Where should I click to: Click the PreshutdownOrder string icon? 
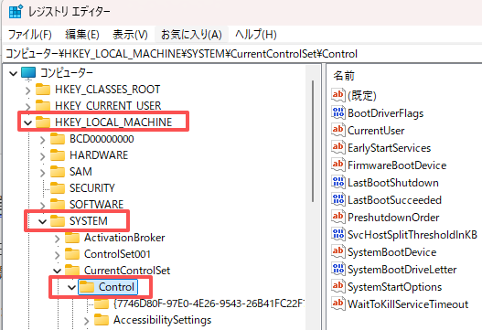pos(338,217)
